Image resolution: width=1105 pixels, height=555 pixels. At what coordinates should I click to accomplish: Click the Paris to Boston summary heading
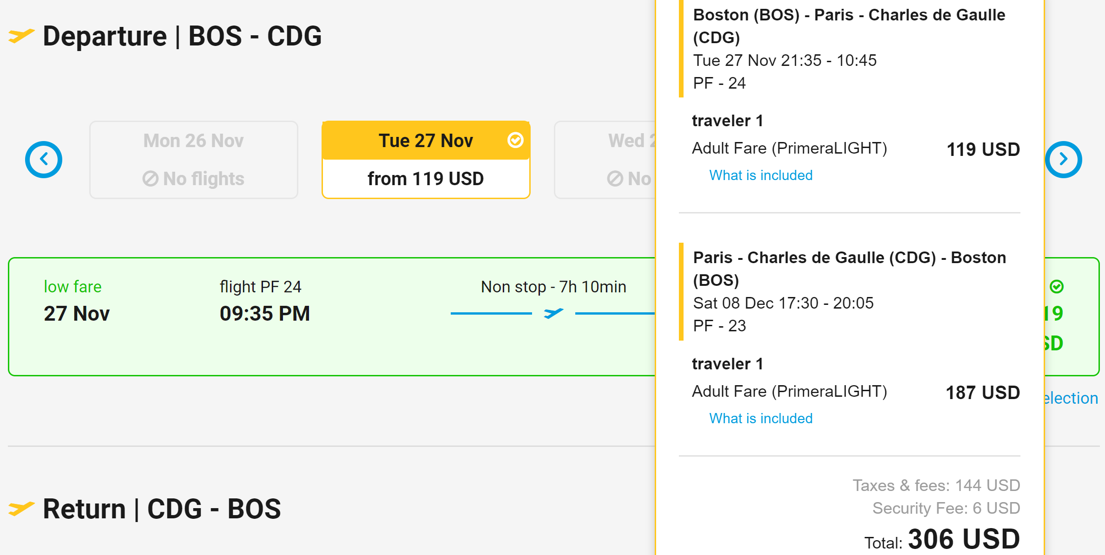point(849,269)
